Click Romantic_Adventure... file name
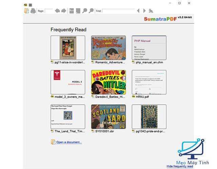217x169 pixels. 110,62
